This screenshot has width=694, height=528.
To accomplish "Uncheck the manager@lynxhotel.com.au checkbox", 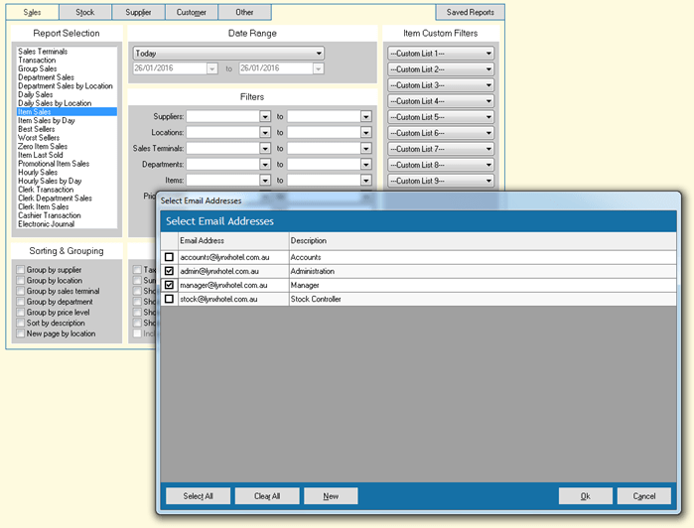I will (x=169, y=285).
